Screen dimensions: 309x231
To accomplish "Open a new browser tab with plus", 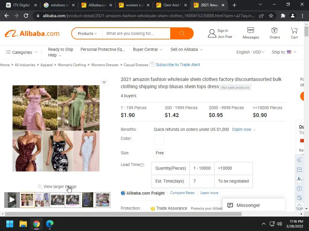I will [x=234, y=5].
